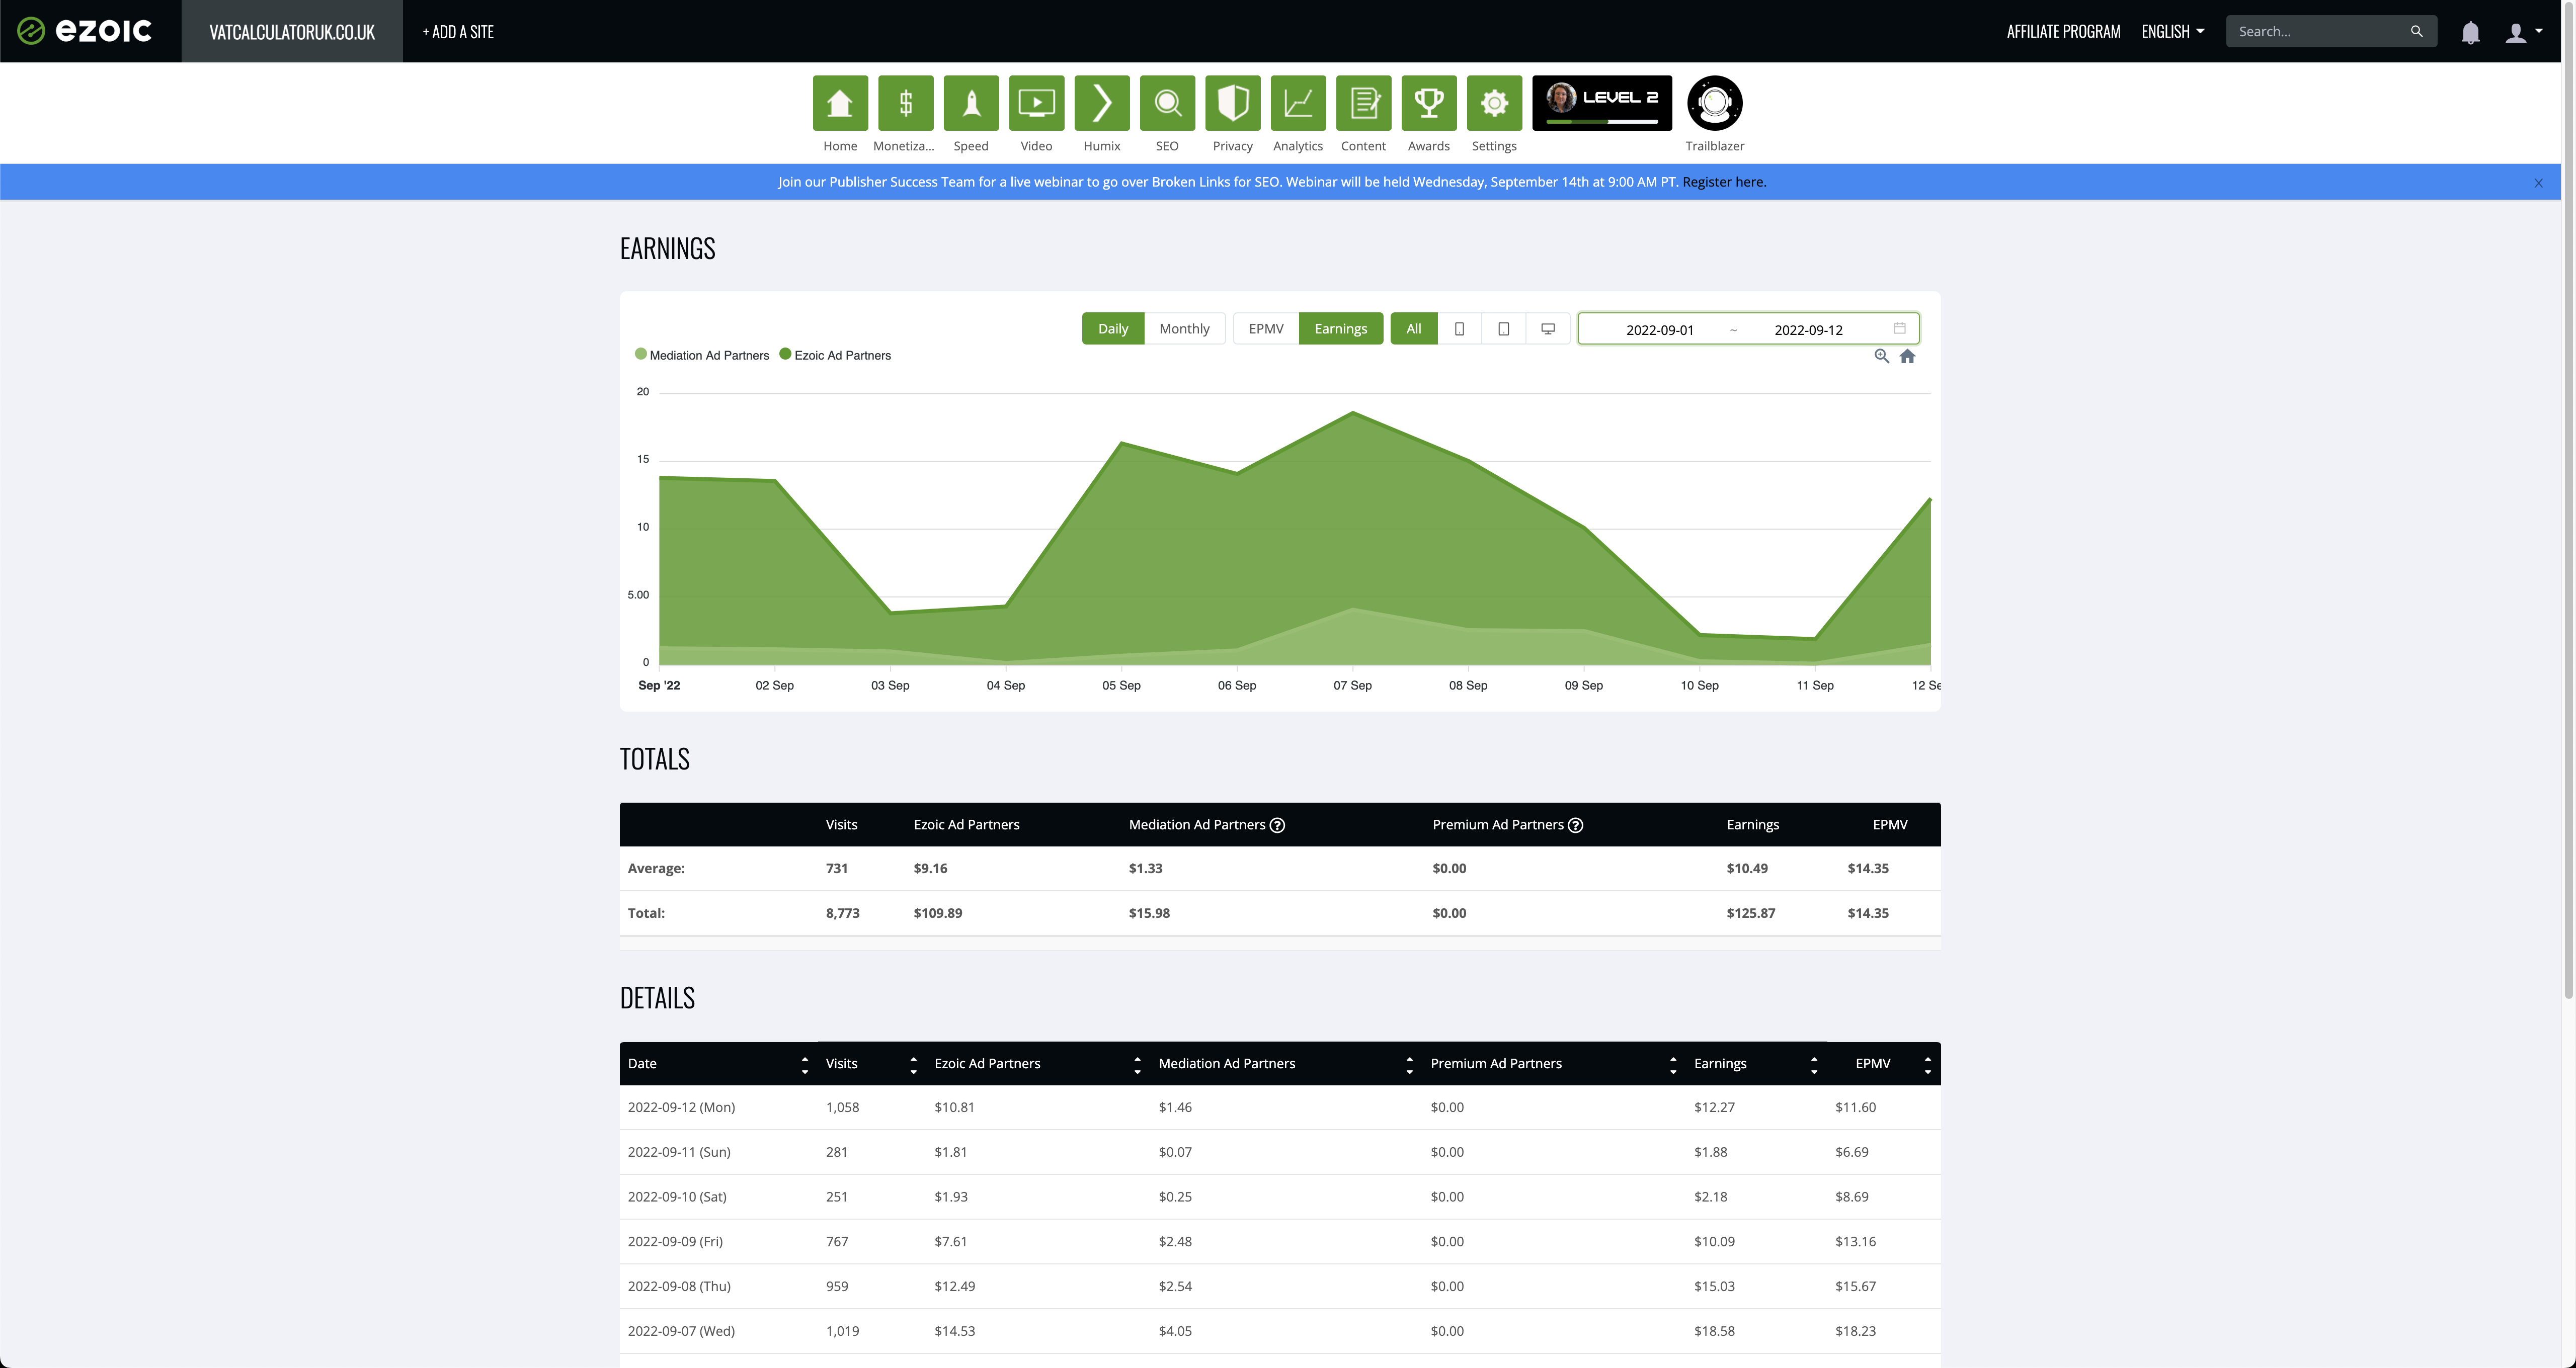The image size is (2576, 1368).
Task: Open the Home dashboard icon
Action: [840, 103]
